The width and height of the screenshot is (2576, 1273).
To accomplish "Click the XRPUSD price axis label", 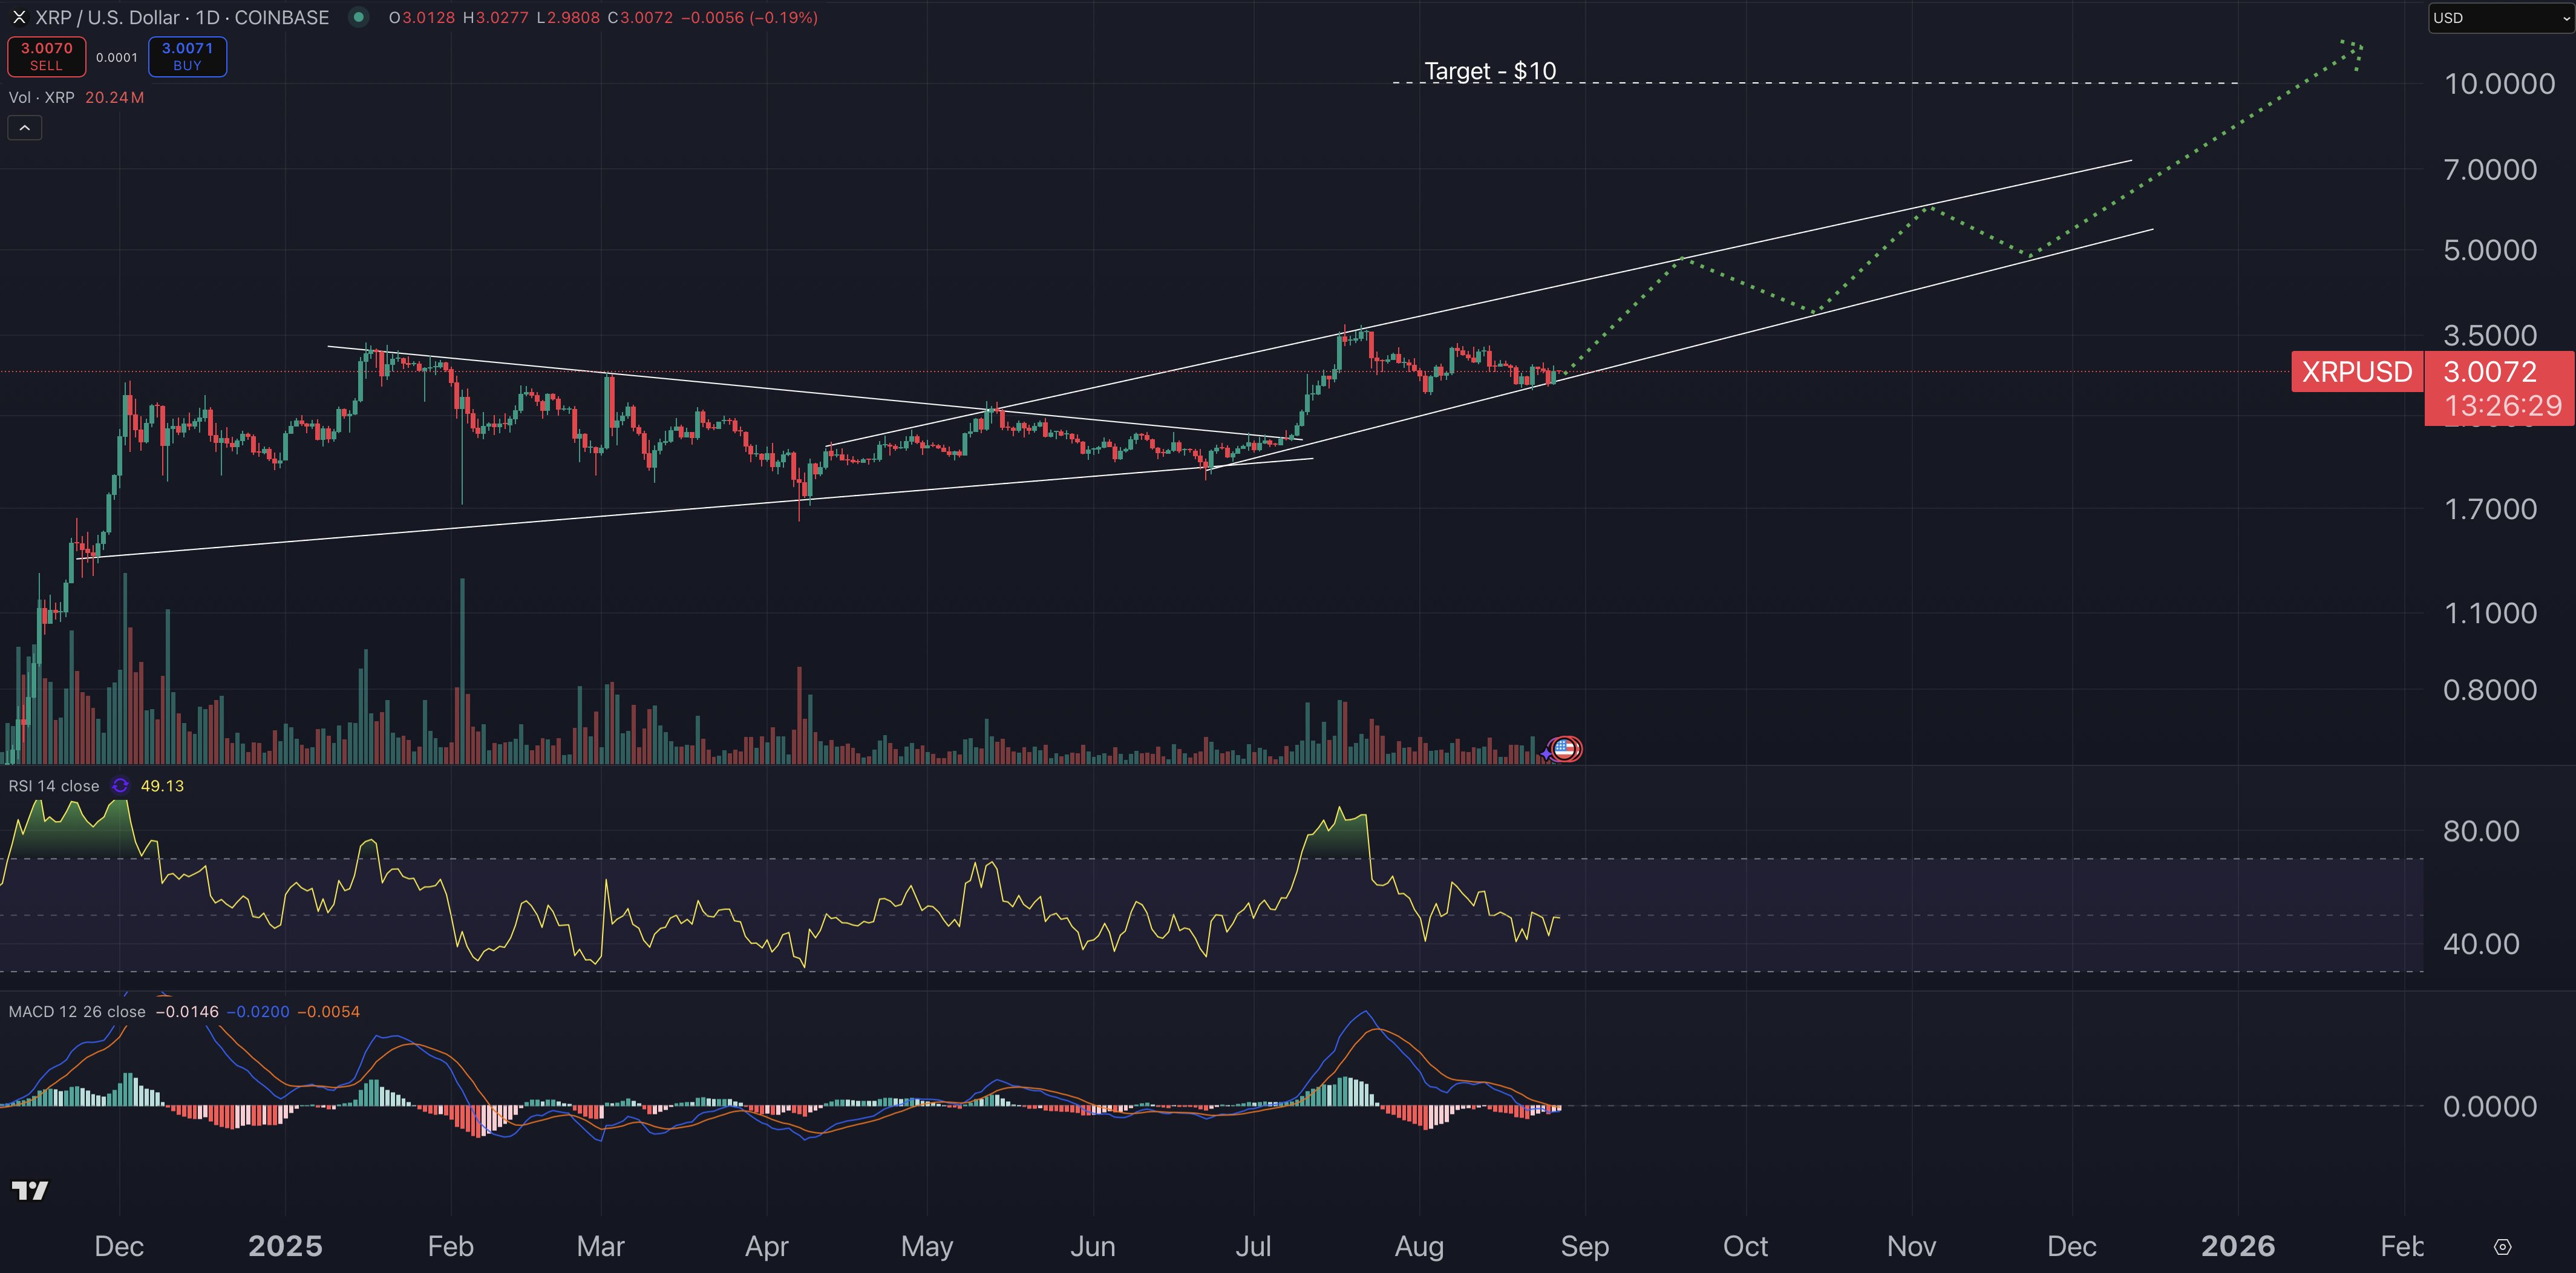I will click(x=2357, y=372).
